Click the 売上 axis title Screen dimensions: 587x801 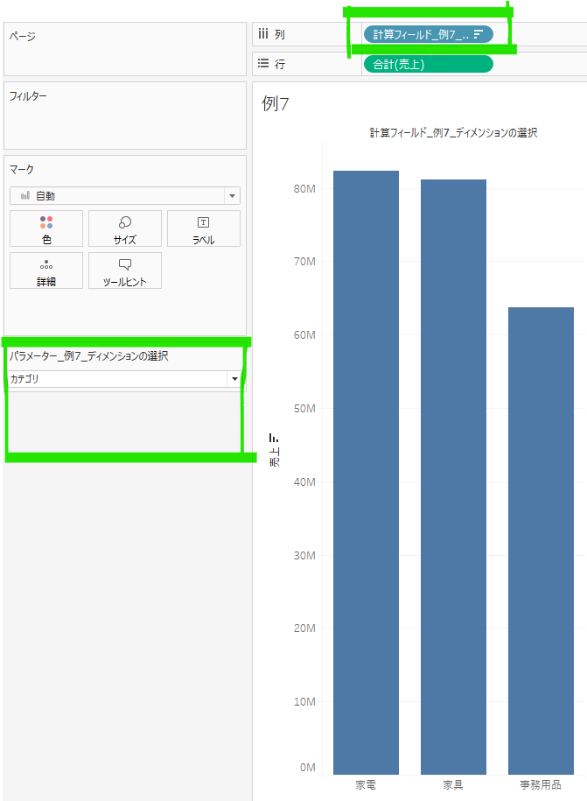coord(274,457)
